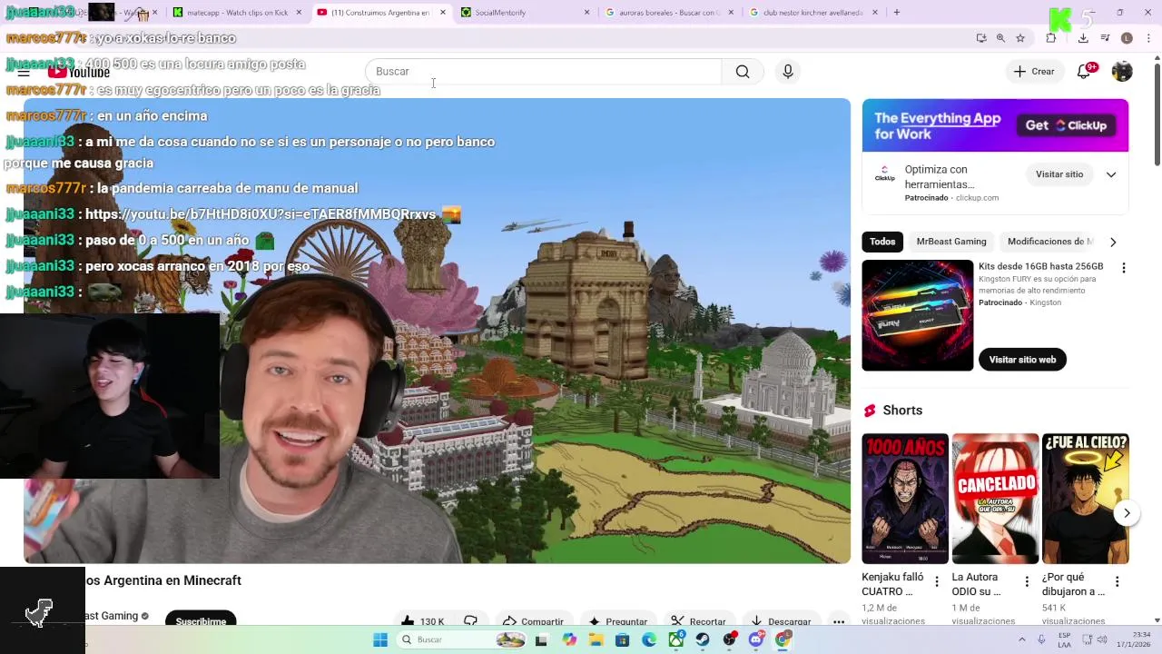The image size is (1162, 654).
Task: Start voice search with the microphone icon
Action: tap(788, 72)
